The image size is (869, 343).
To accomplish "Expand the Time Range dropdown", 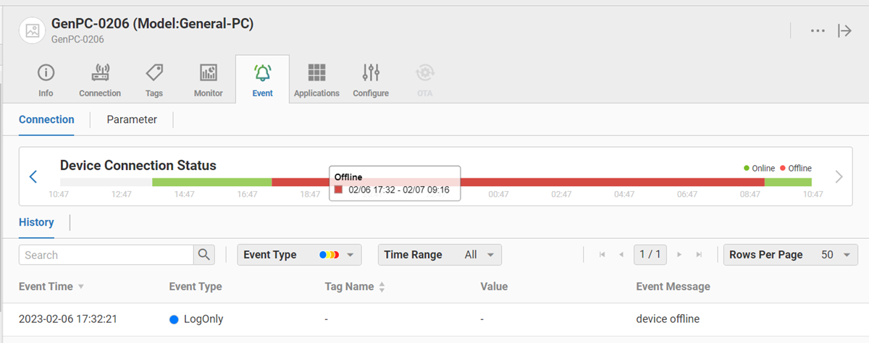I will pyautogui.click(x=440, y=255).
